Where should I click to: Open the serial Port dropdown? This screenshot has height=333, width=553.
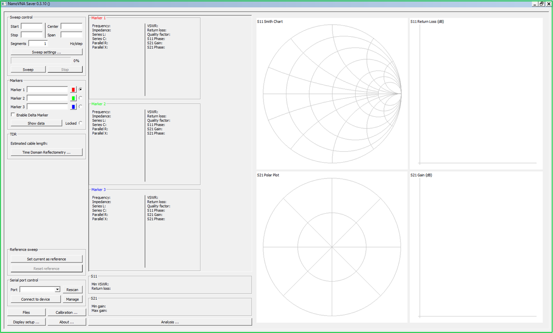[x=40, y=290]
